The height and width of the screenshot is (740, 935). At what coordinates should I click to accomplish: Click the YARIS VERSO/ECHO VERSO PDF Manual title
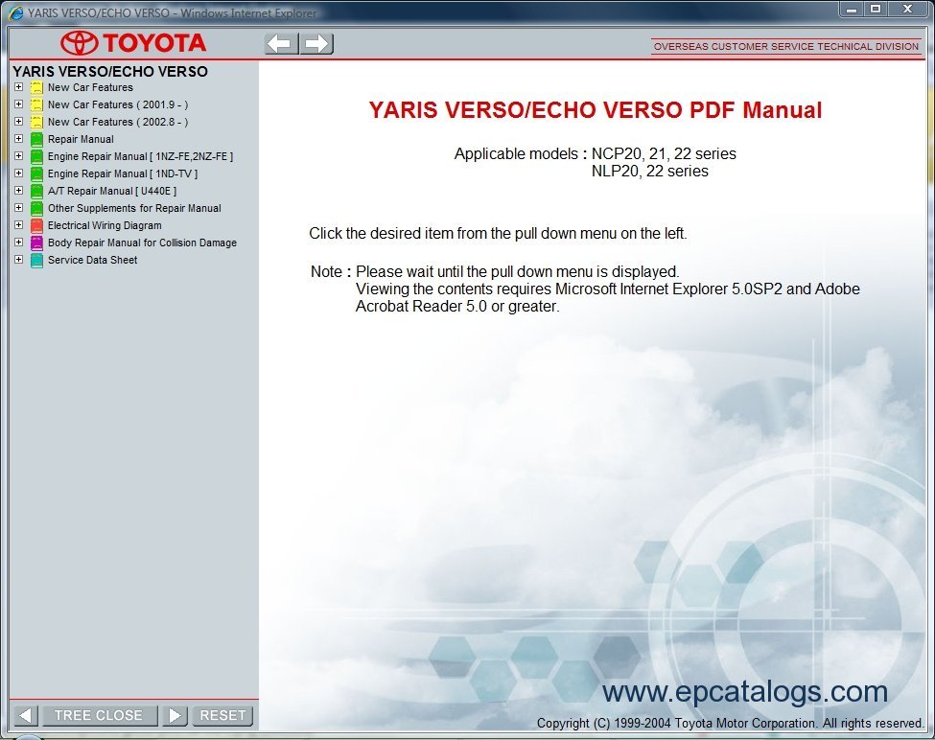pyautogui.click(x=596, y=110)
